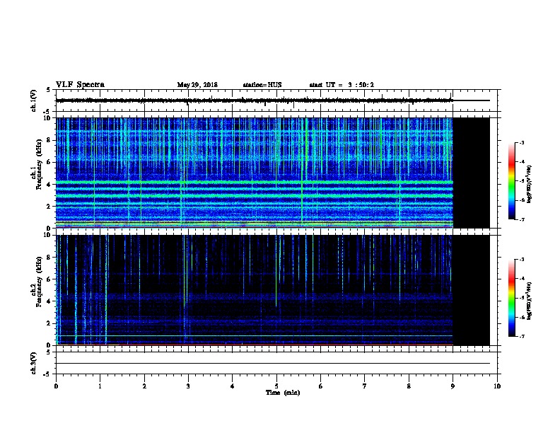Click time axis tick label "4"
This screenshot has height=433, width=560.
coord(233,386)
